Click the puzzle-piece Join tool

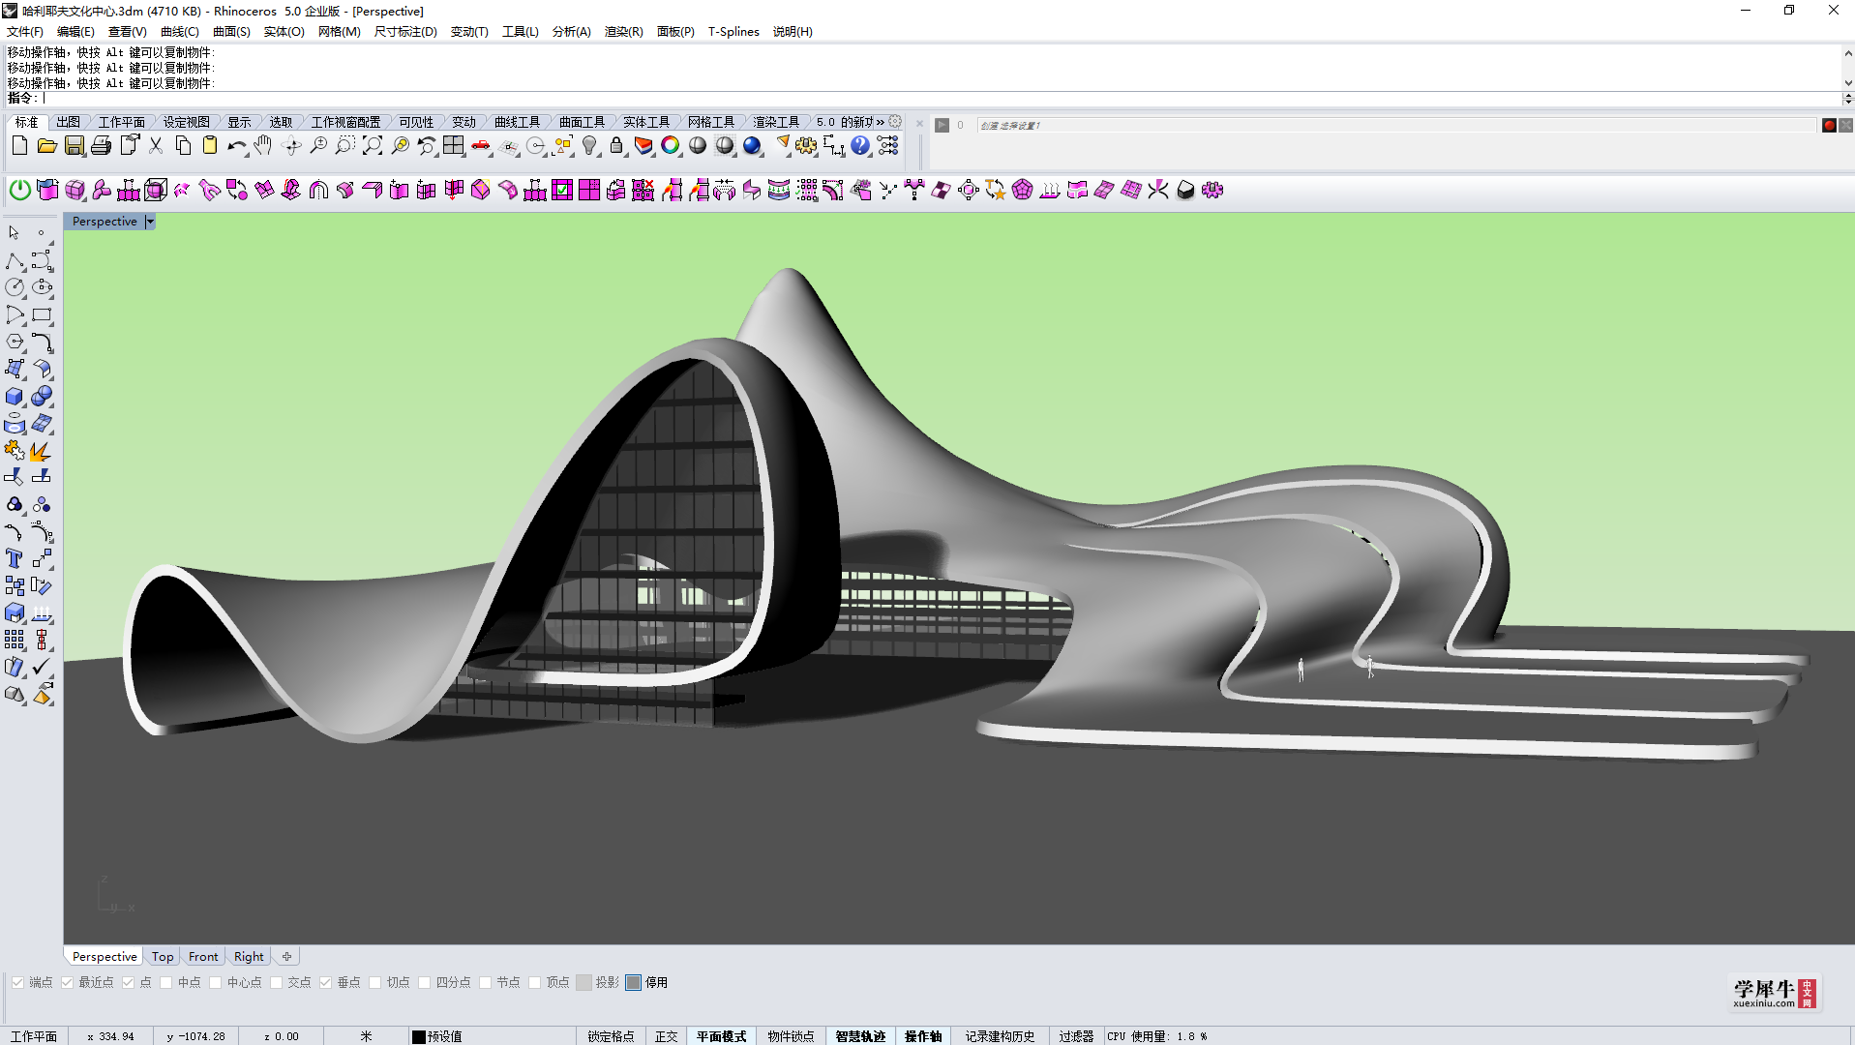click(15, 451)
